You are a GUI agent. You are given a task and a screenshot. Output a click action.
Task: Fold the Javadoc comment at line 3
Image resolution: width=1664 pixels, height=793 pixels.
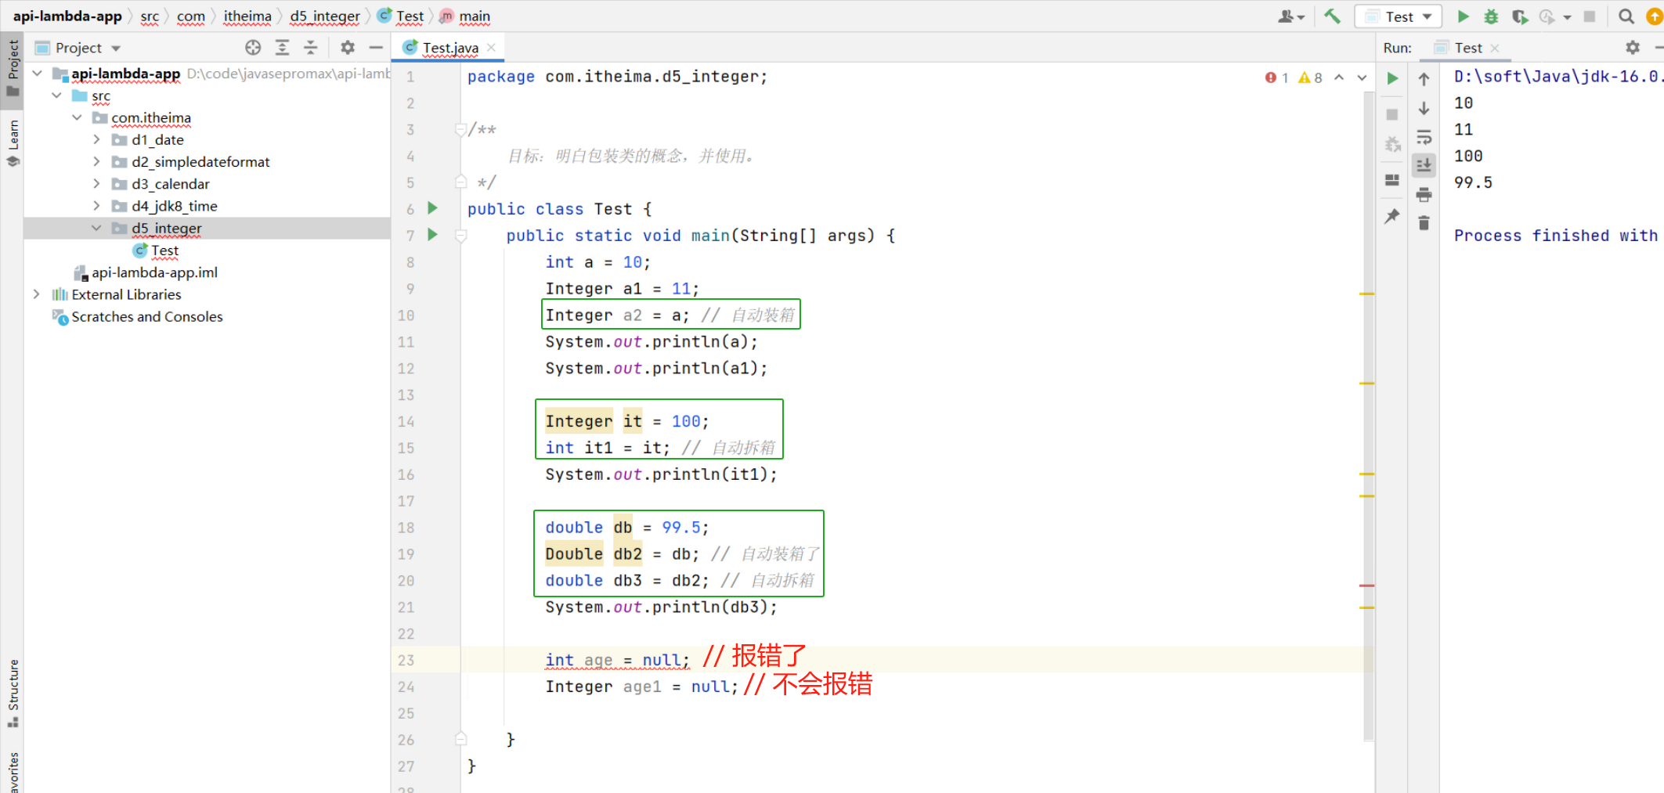[460, 129]
